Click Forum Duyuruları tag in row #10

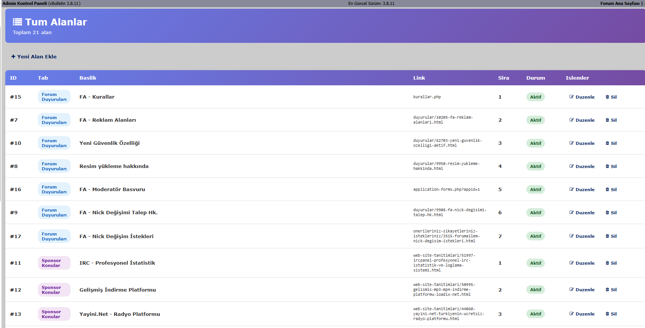[54, 143]
